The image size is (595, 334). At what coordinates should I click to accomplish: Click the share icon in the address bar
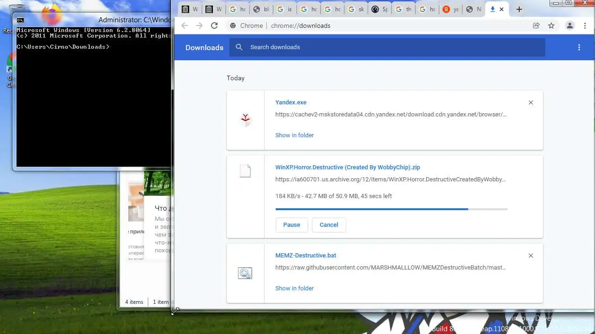pyautogui.click(x=536, y=26)
